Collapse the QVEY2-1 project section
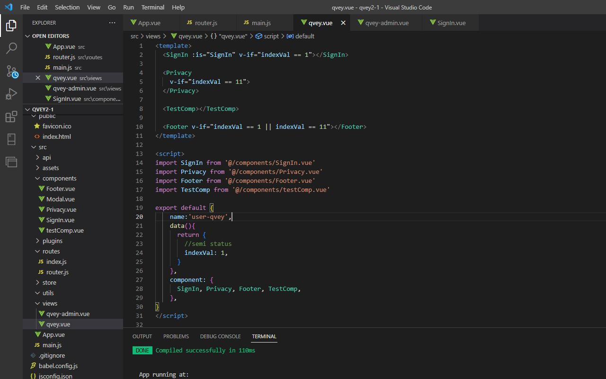The height and width of the screenshot is (379, 606). [x=73, y=109]
